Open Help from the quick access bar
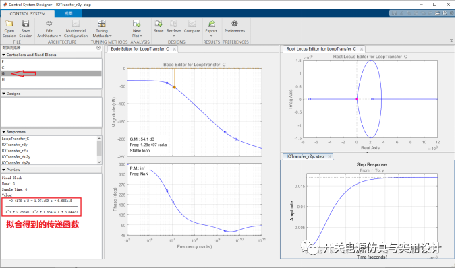The image size is (456, 268). click(x=445, y=13)
